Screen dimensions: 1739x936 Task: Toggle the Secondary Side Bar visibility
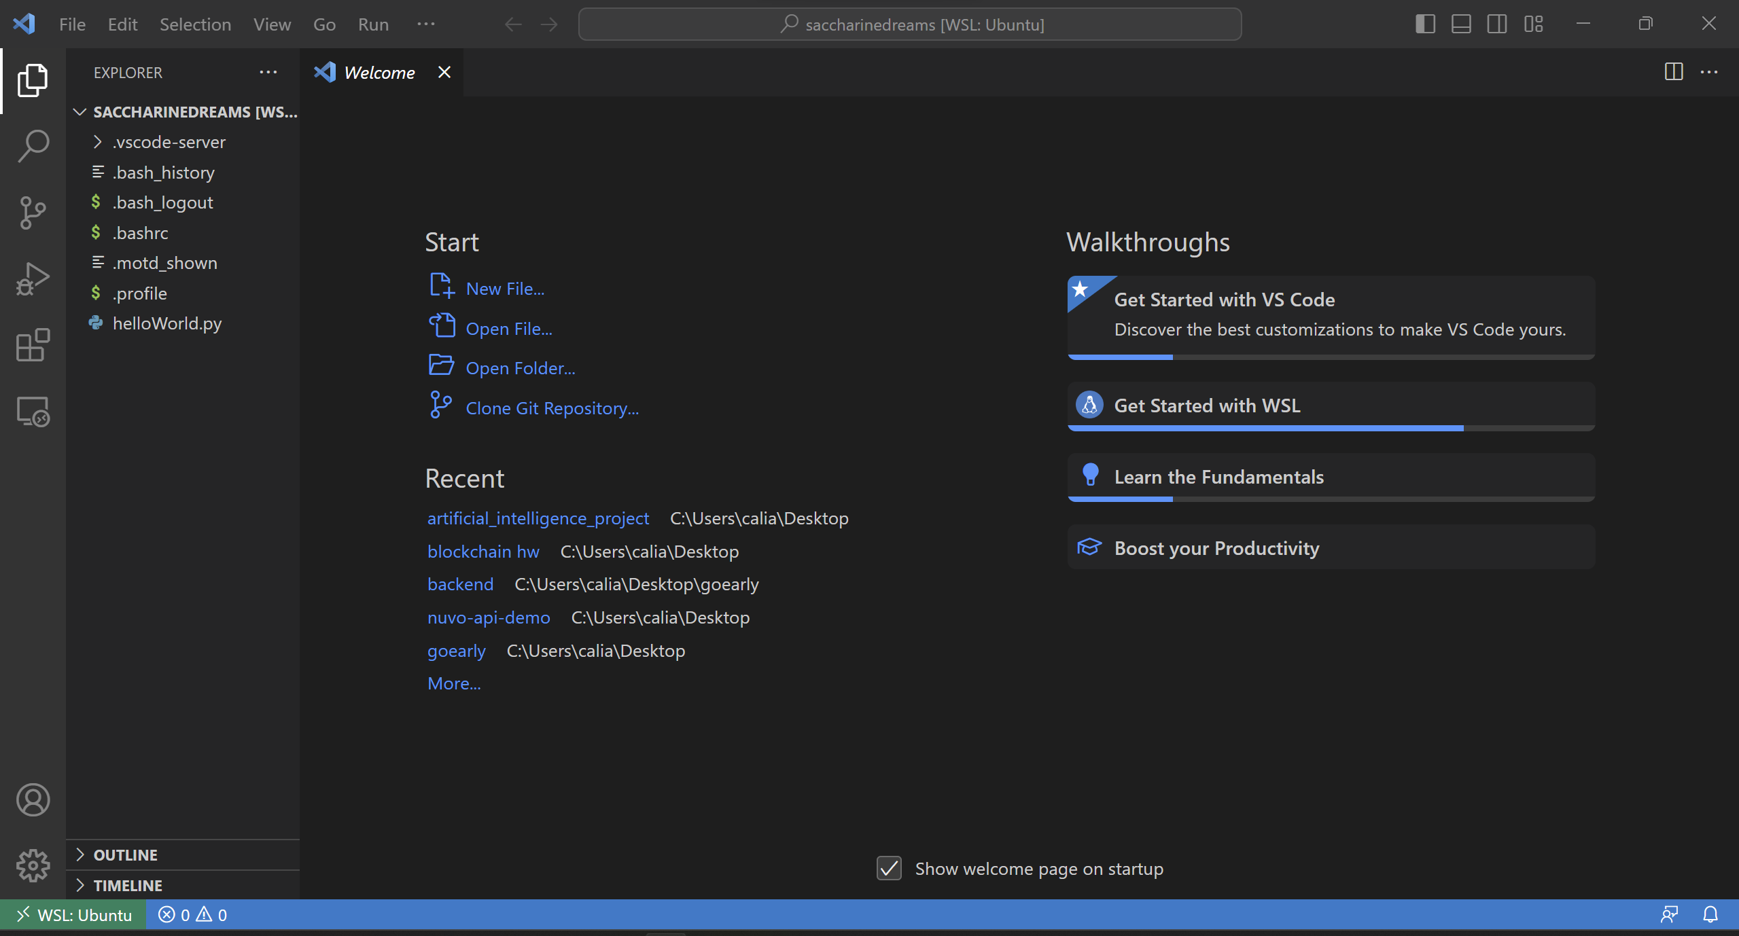tap(1497, 24)
